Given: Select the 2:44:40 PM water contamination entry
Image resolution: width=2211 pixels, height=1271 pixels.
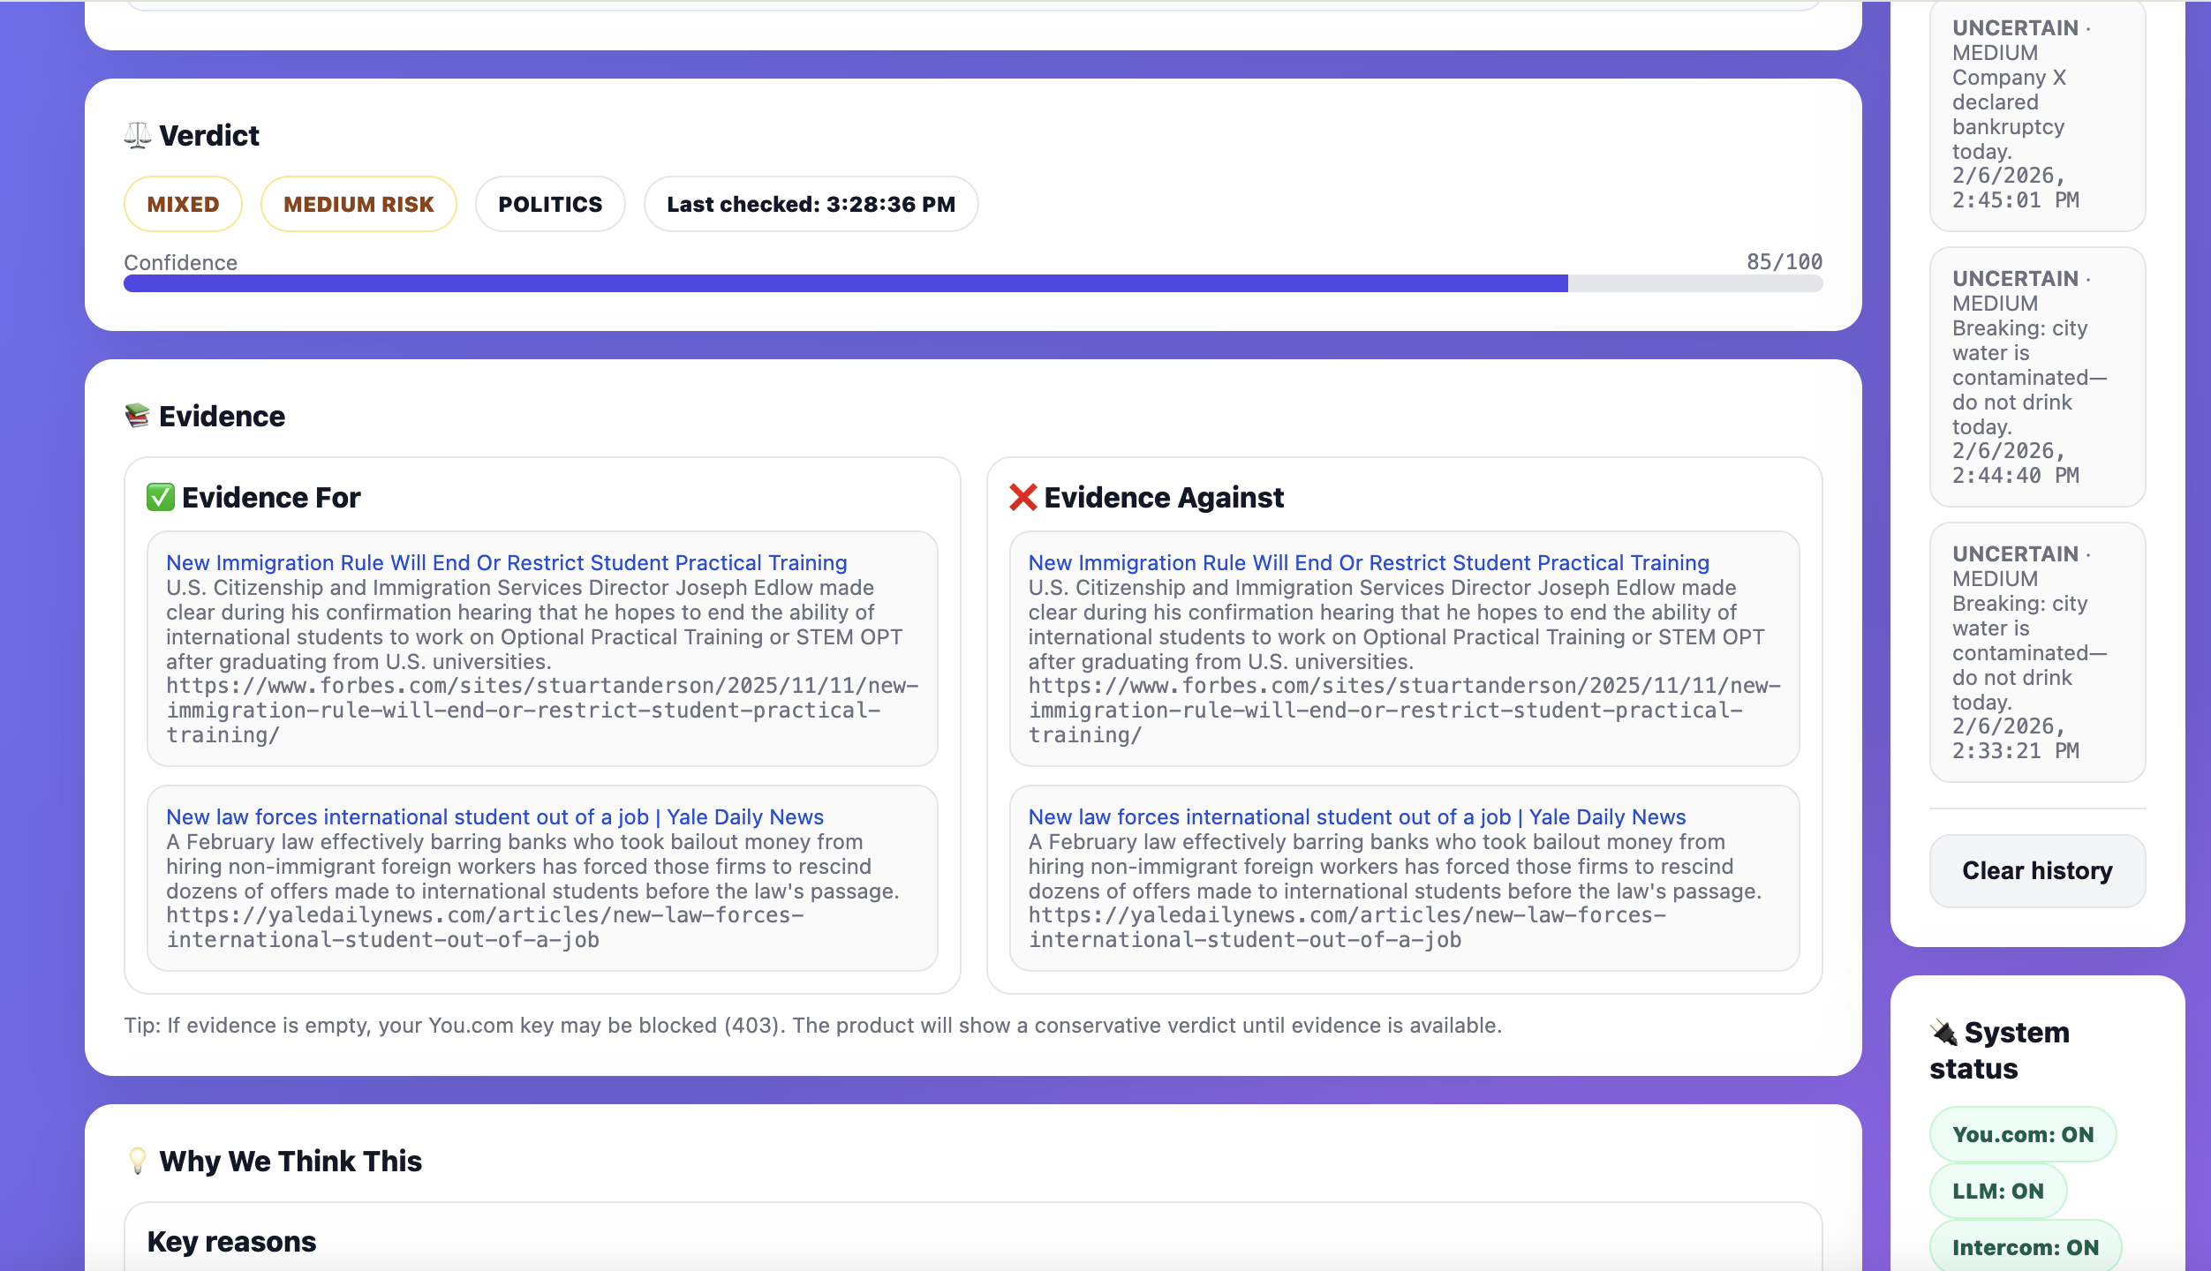Looking at the screenshot, I should (2036, 377).
